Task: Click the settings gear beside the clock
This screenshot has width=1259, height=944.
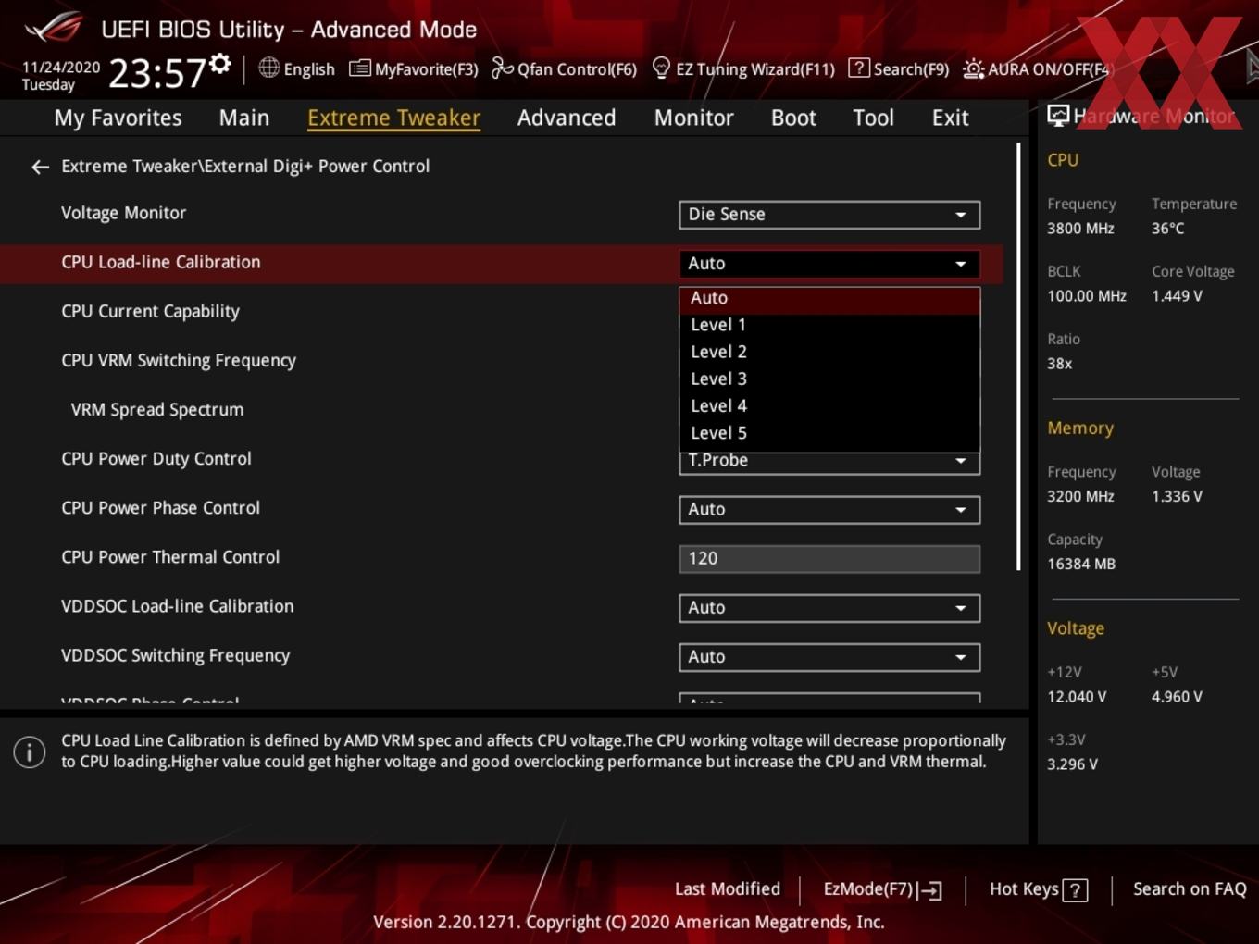Action: point(220,63)
